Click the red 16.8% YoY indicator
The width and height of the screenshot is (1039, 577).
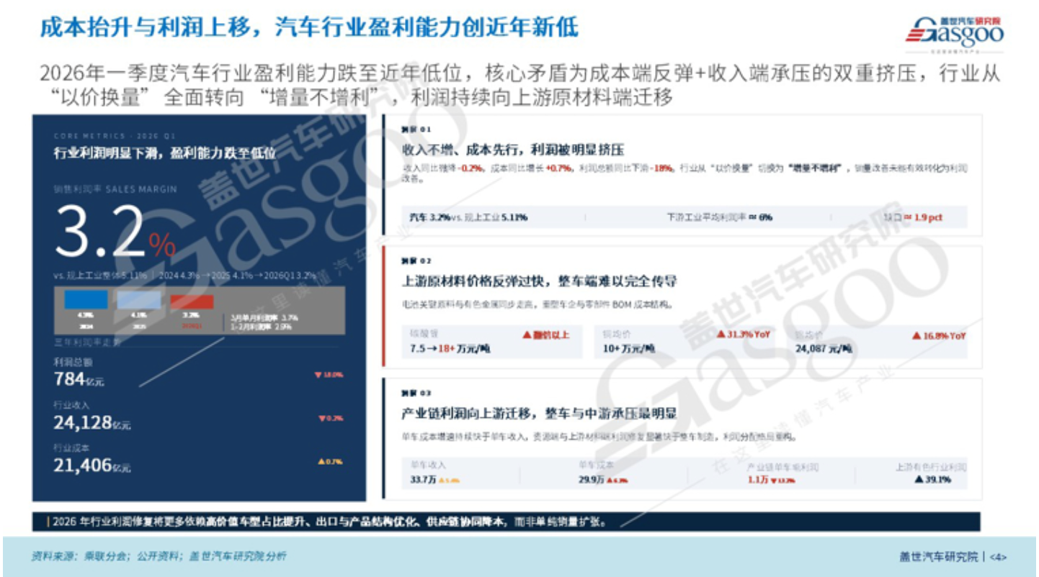point(940,335)
